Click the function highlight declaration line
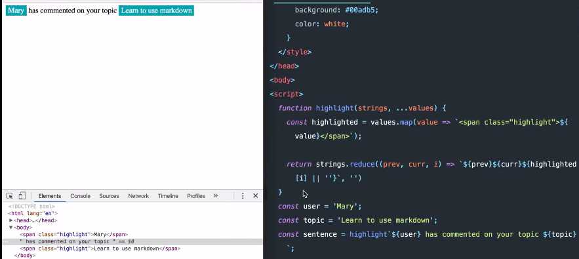This screenshot has height=259, width=579. point(362,108)
